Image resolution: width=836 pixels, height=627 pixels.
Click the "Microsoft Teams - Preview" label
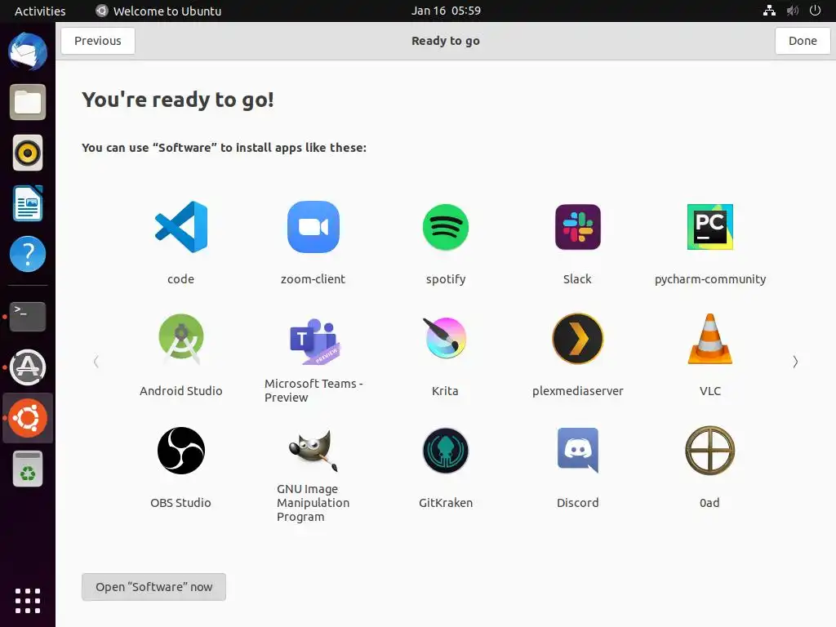click(x=313, y=391)
